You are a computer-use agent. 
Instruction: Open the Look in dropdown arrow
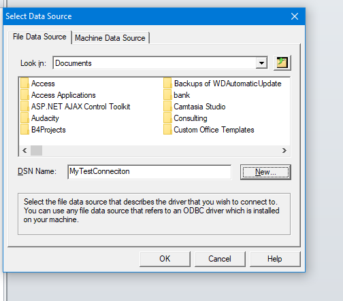(261, 63)
